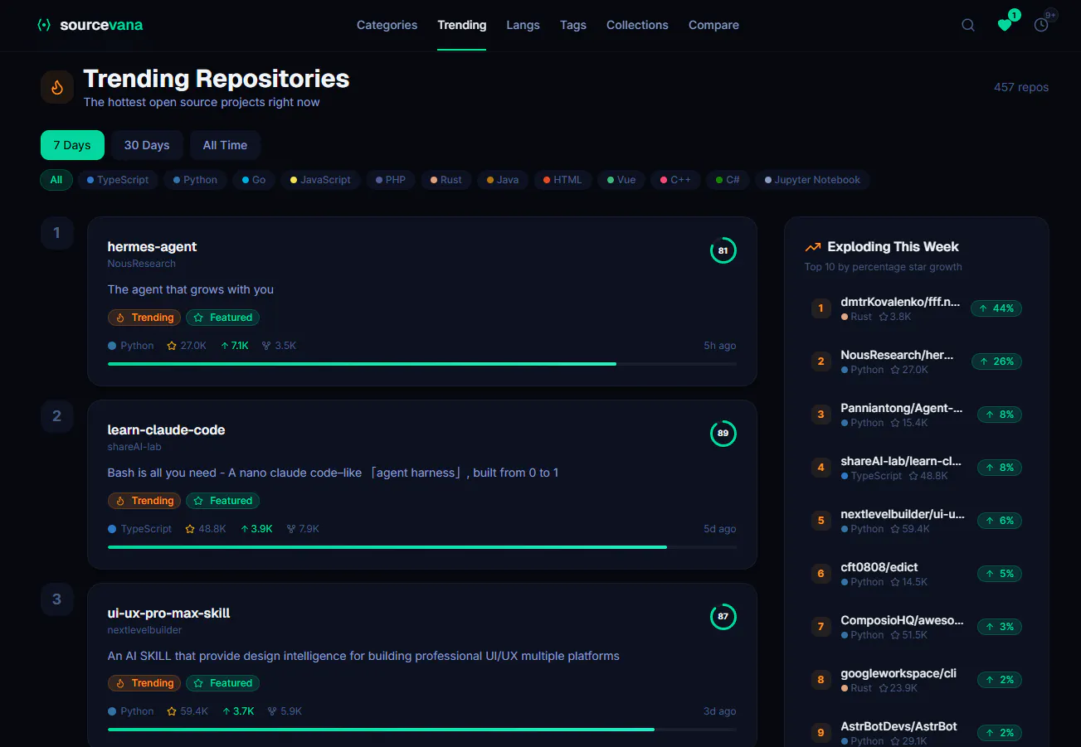Screen dimensions: 1081x747
Task: Click the flame icon beside Trending Repositories
Action: [57, 87]
